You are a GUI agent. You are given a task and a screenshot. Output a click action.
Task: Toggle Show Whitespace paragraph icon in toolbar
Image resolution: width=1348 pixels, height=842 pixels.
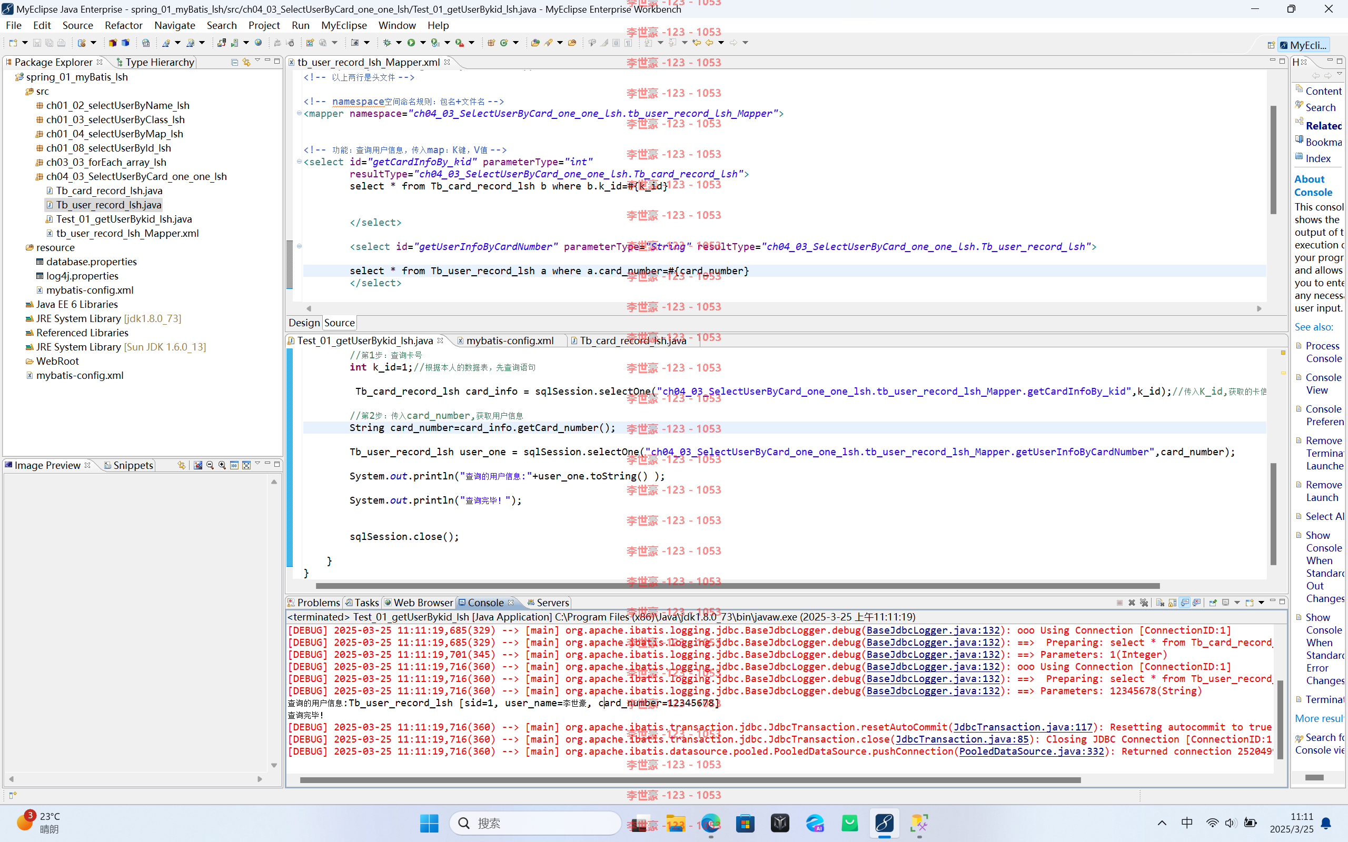pos(628,43)
